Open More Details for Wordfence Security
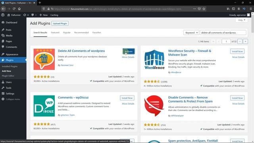Viewport: 254px width, 143px height. 238,57
